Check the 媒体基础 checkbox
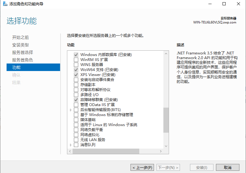This screenshot has height=173, width=246. click(x=76, y=120)
